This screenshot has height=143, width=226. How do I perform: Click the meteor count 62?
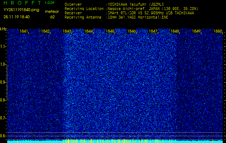52,17
